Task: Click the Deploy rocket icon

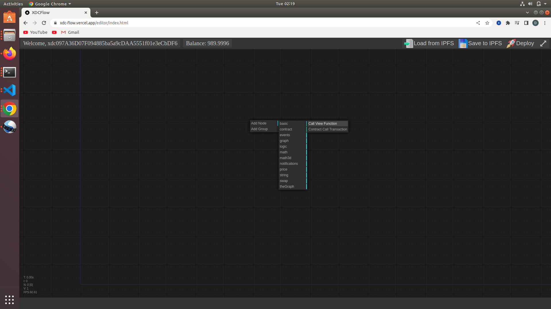Action: pos(511,43)
